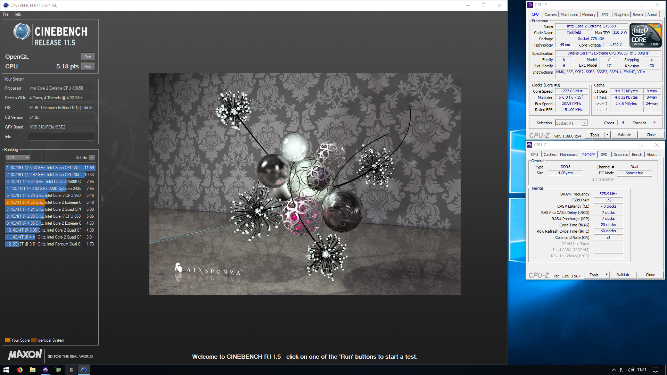Click Validate in top CPU-Z window

click(624, 135)
